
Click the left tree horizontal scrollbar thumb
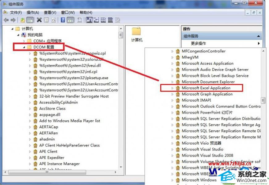pos(47,172)
